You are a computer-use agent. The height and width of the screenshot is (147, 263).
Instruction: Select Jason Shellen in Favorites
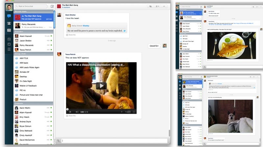34,41
